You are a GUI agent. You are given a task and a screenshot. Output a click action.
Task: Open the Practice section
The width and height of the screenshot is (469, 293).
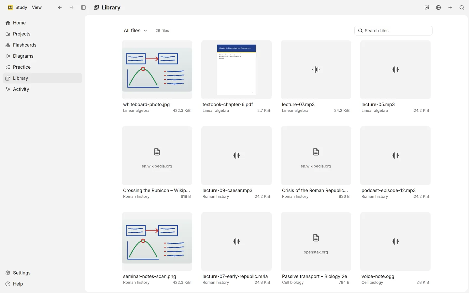pyautogui.click(x=42, y=67)
